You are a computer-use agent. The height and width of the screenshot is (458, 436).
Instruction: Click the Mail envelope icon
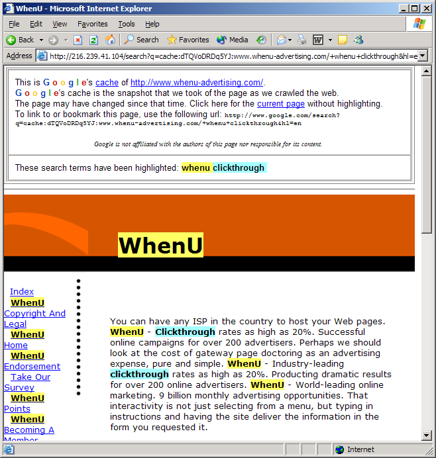tap(282, 40)
